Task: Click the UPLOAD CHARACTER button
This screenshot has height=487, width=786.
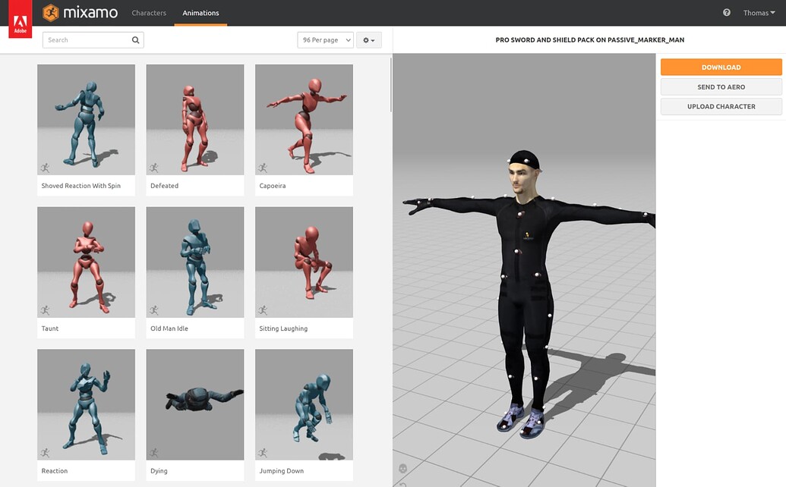Action: 720,106
